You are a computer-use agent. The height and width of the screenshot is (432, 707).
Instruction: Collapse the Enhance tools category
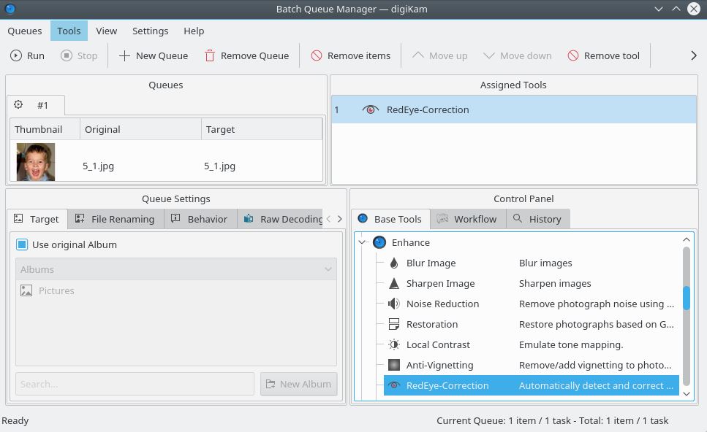pyautogui.click(x=363, y=242)
